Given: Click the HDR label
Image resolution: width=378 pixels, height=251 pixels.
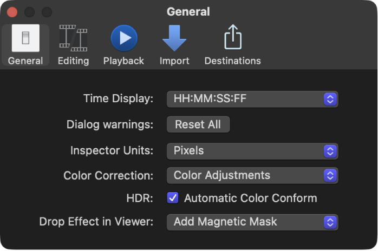Looking at the screenshot, I should tap(140, 198).
